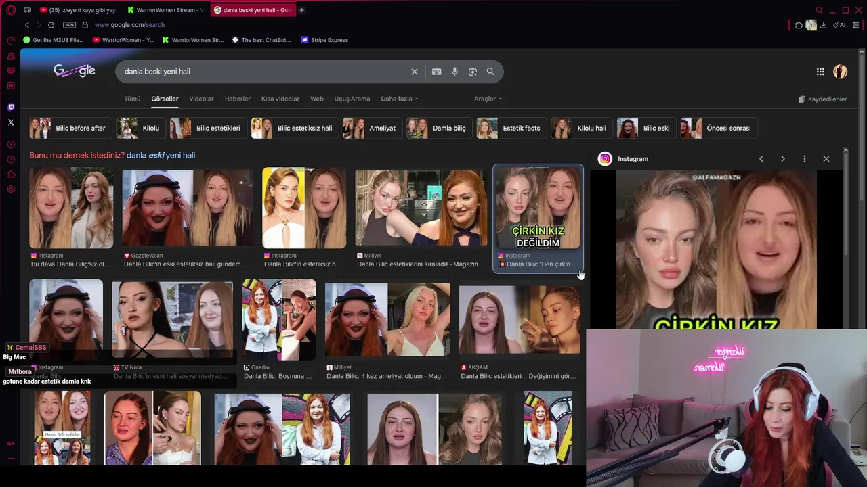Image resolution: width=867 pixels, height=487 pixels.
Task: Show previous image in preview panel
Action: point(761,159)
